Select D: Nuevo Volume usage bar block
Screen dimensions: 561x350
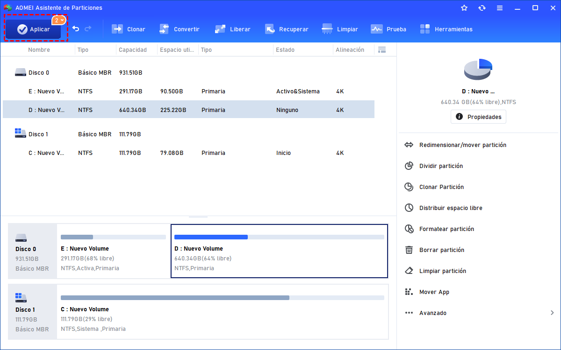click(279, 251)
